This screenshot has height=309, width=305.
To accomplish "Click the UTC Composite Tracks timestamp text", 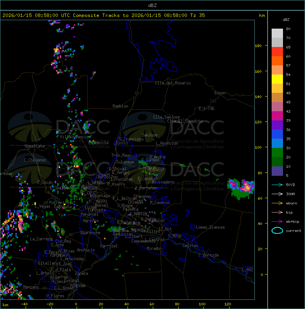I will (x=103, y=15).
